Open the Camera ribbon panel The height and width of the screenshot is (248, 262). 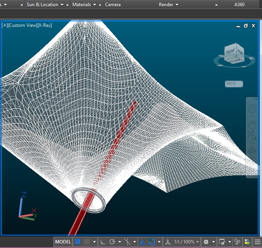[x=113, y=5]
